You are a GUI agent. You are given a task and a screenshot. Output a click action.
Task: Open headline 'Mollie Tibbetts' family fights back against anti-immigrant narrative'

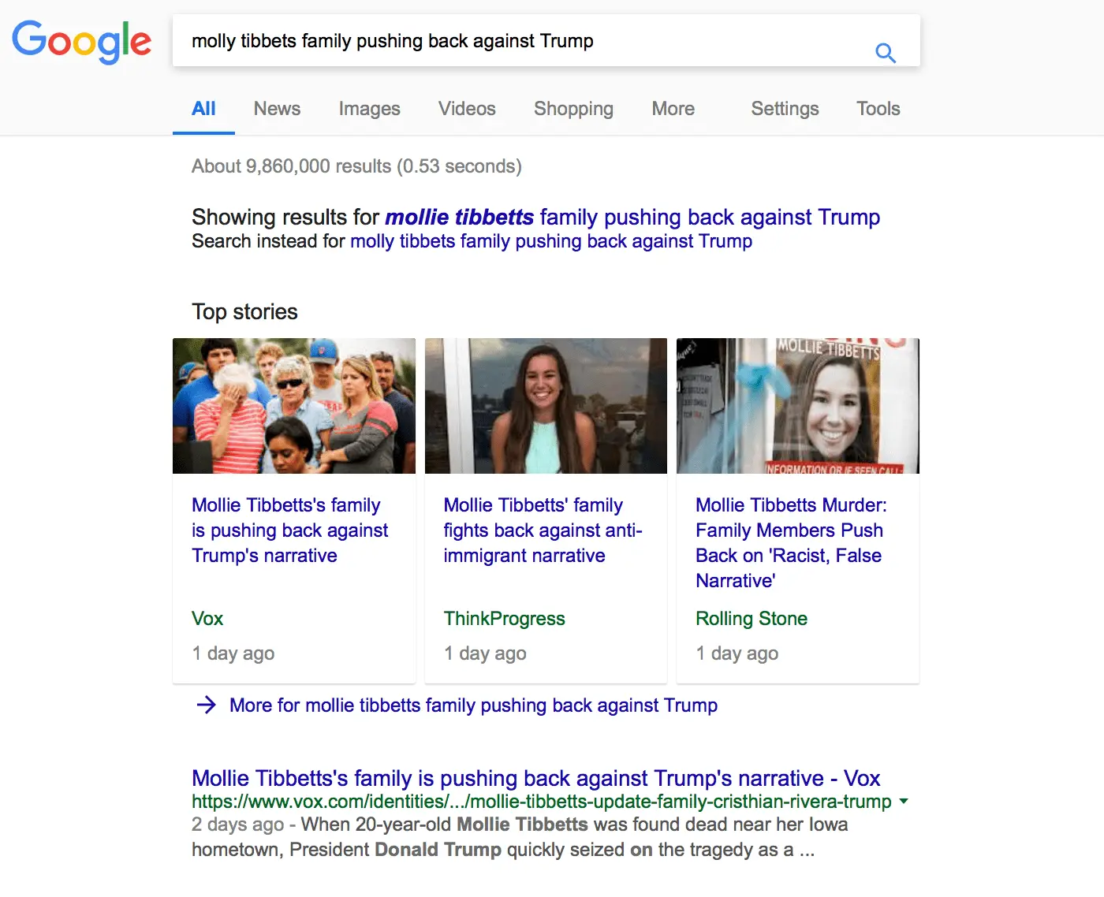pos(543,530)
